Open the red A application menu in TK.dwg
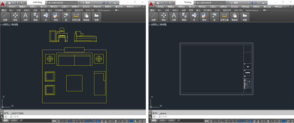The width and height of the screenshot is (294, 123). [x=152, y=3]
